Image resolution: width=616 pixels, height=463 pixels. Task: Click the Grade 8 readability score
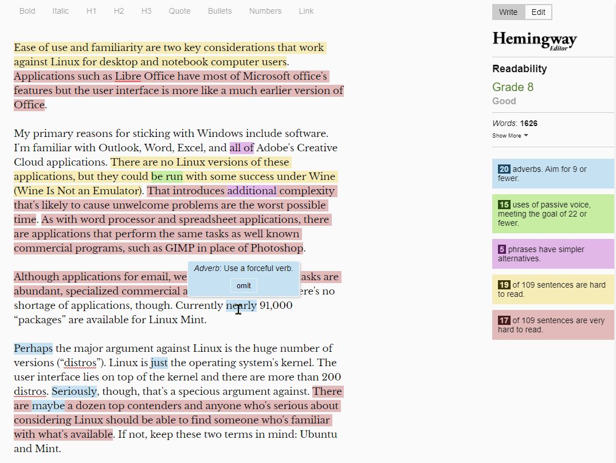pyautogui.click(x=513, y=87)
